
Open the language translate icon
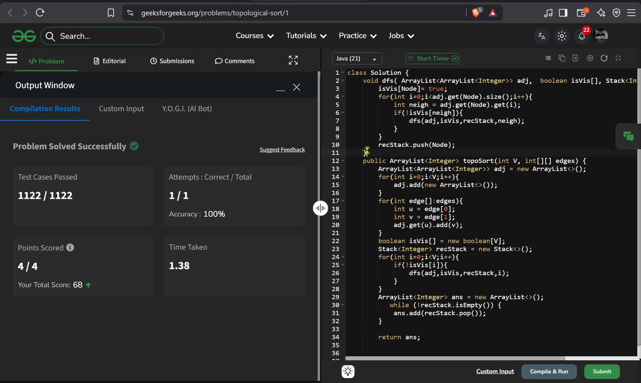pos(542,36)
